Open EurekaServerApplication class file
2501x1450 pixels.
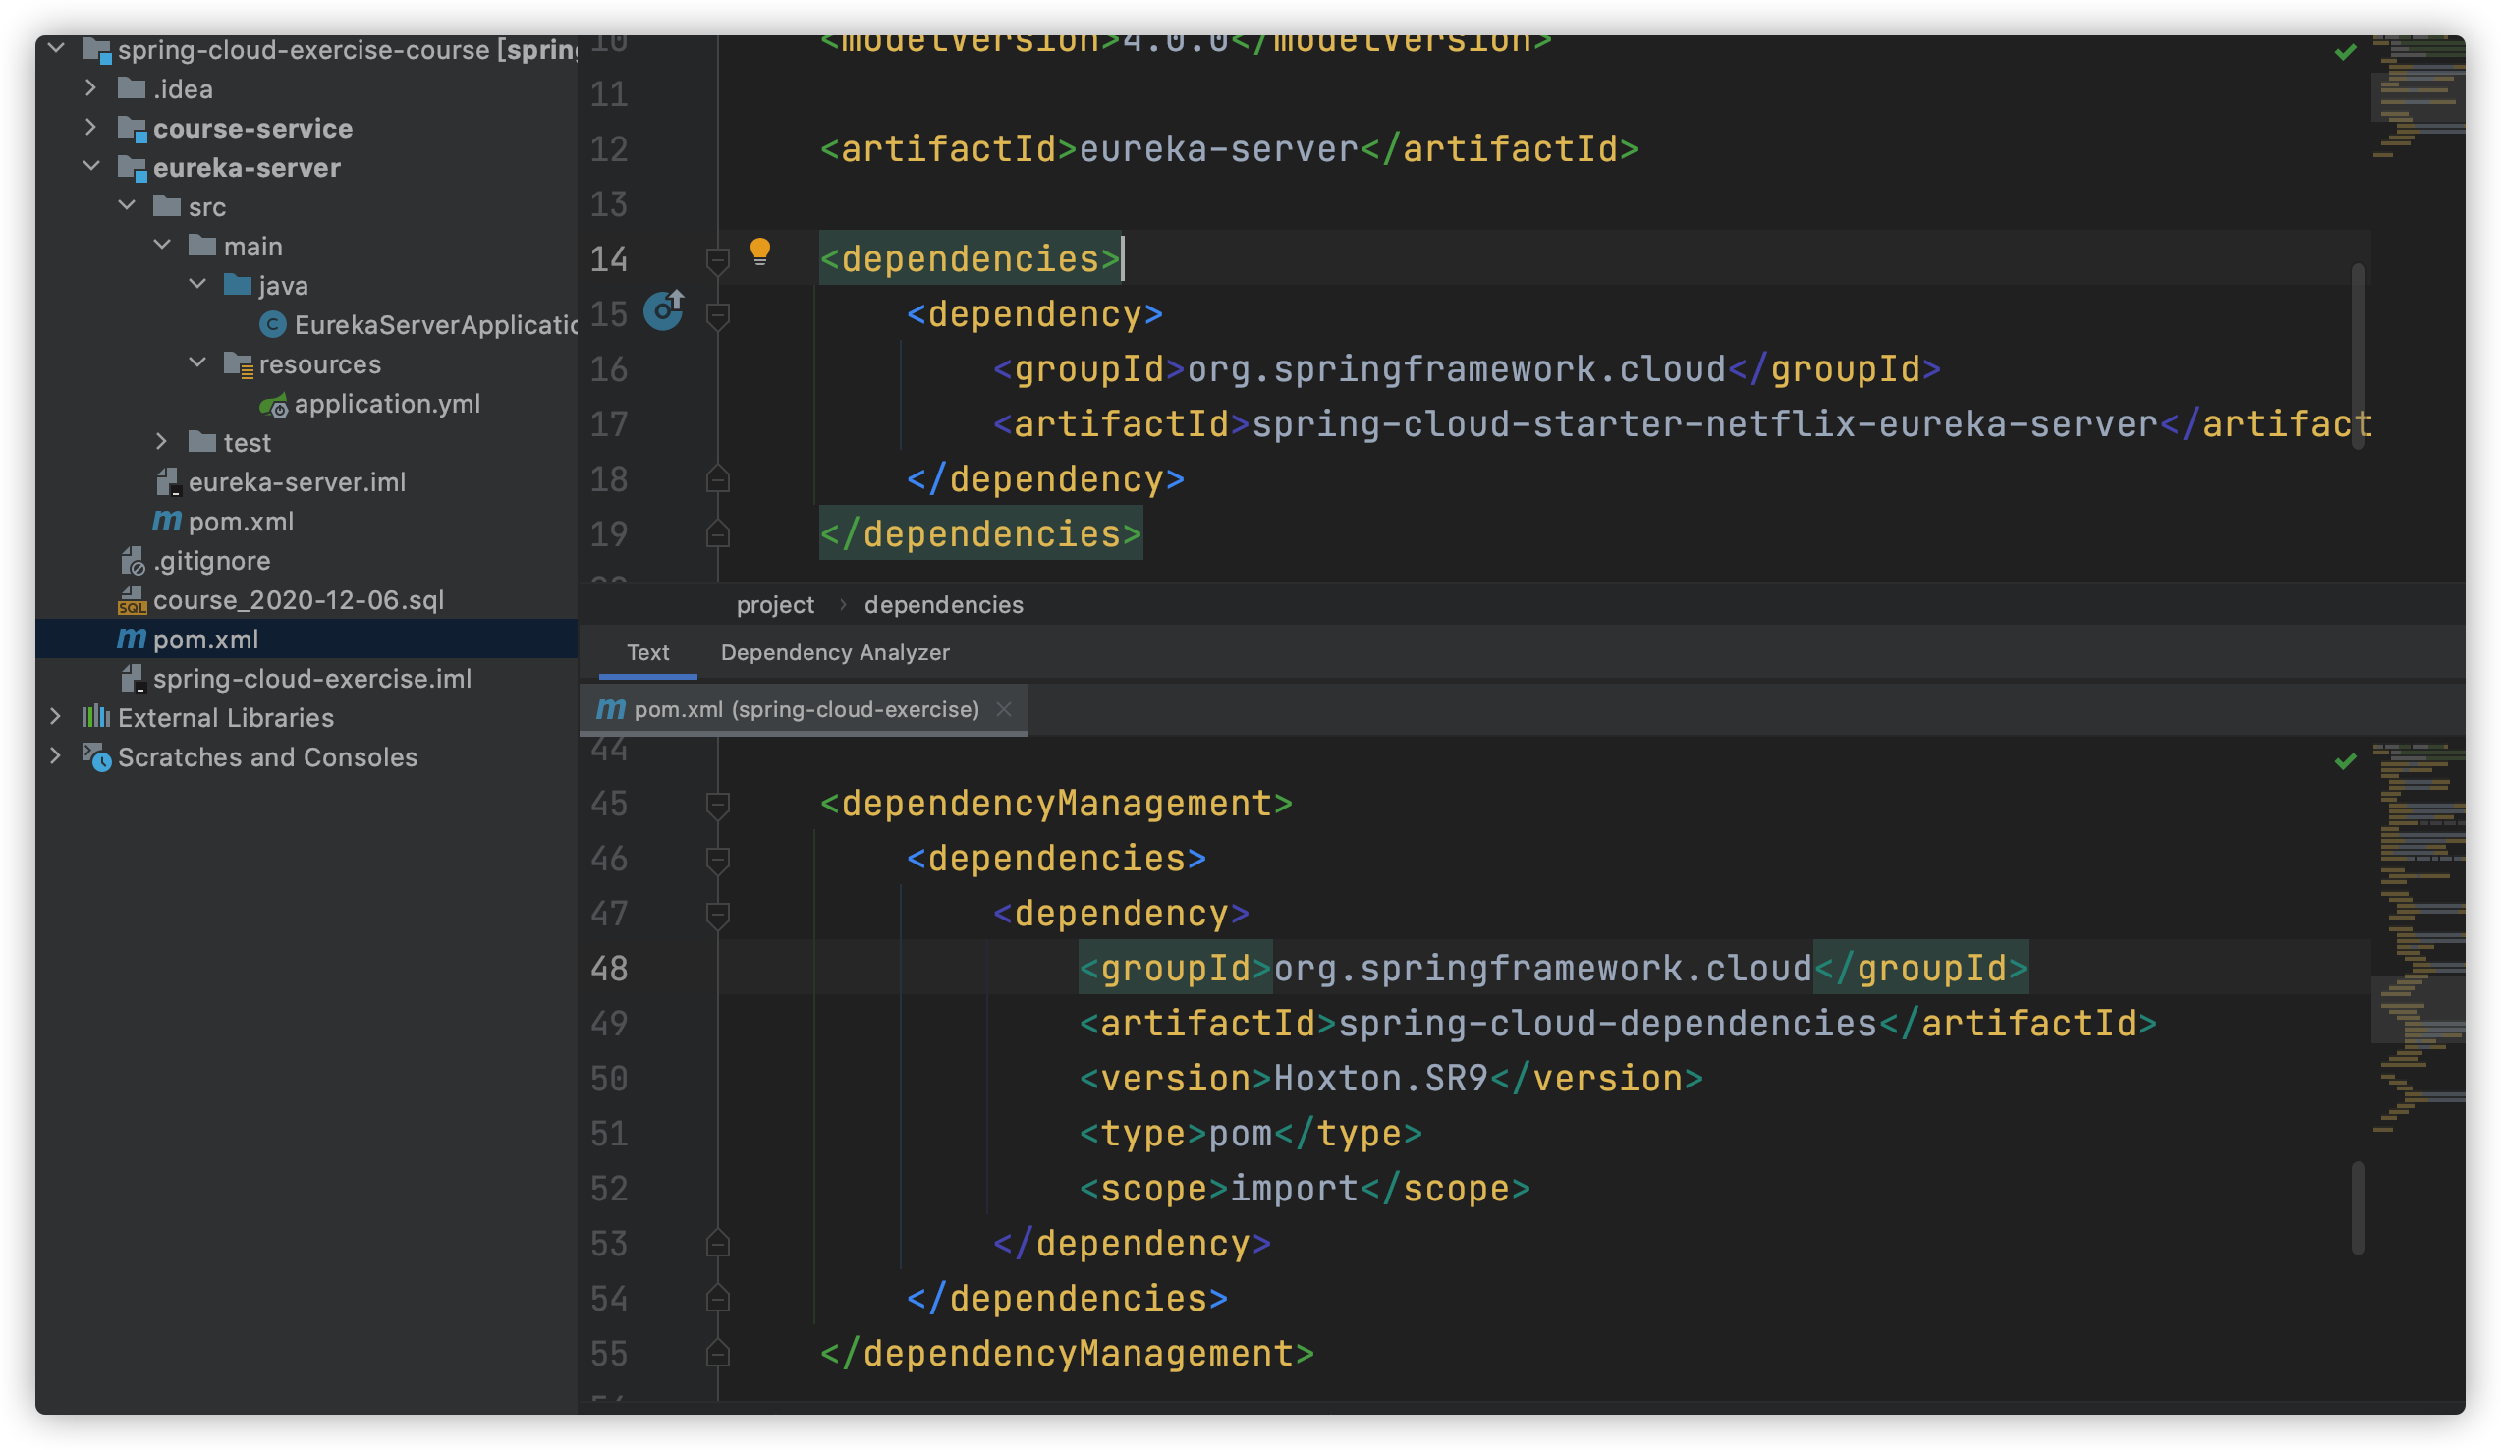coord(436,324)
